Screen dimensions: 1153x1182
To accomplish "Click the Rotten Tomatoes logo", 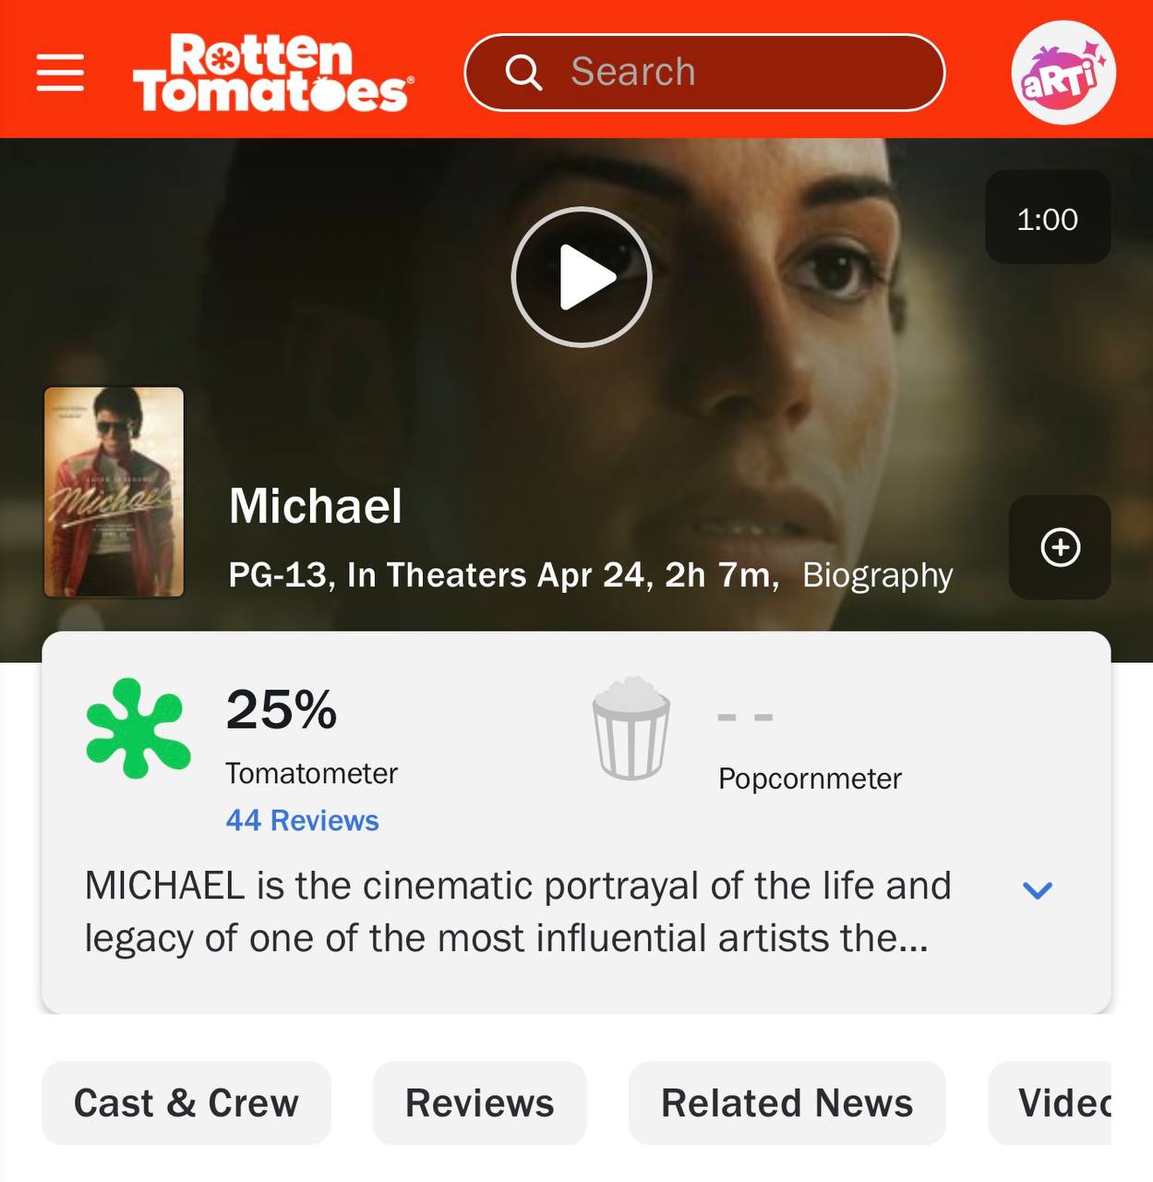I will pos(272,72).
